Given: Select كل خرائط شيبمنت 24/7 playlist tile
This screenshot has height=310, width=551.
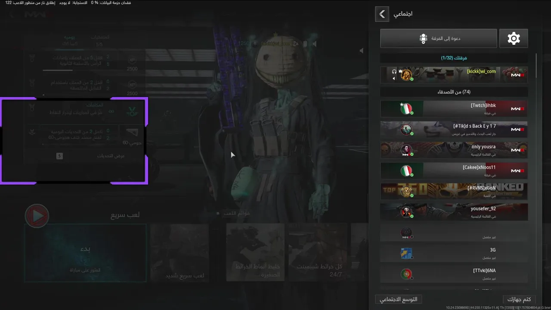Looking at the screenshot, I should pos(318,252).
